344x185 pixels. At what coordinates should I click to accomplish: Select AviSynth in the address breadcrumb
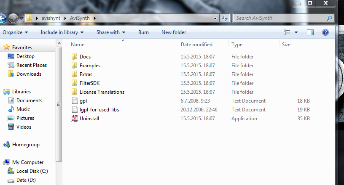[80, 18]
